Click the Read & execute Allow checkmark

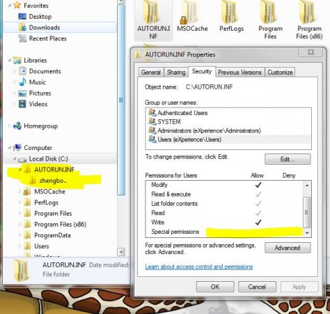coord(258,194)
